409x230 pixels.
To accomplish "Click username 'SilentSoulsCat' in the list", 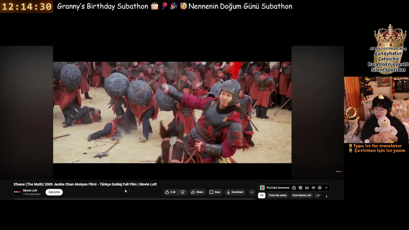I will (388, 70).
